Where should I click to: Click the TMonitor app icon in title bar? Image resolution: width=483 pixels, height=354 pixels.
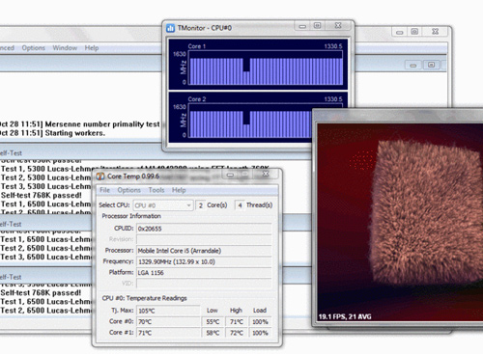click(170, 28)
